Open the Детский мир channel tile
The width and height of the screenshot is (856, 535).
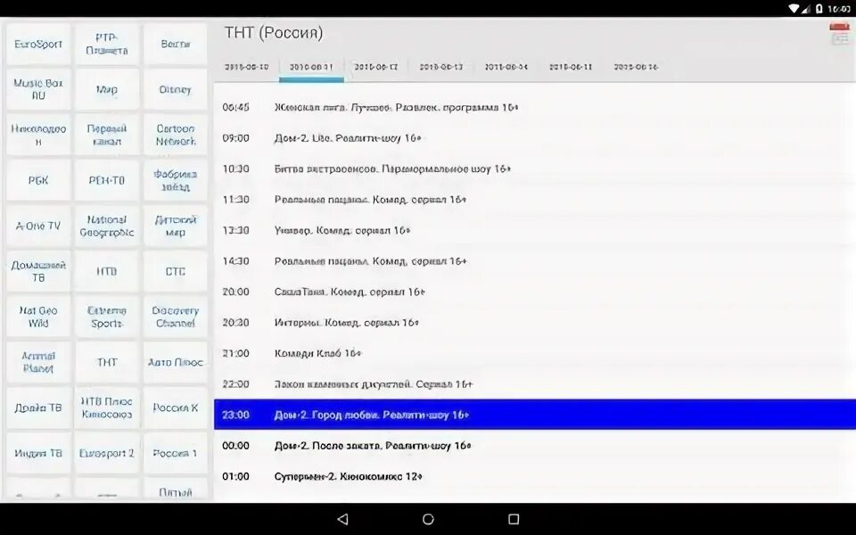click(x=176, y=226)
